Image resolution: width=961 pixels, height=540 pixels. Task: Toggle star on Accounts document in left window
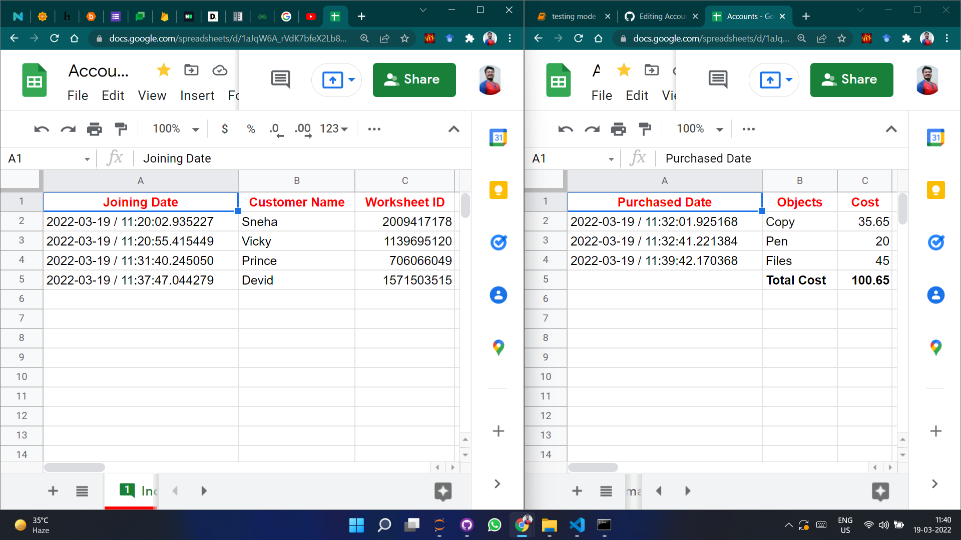164,70
